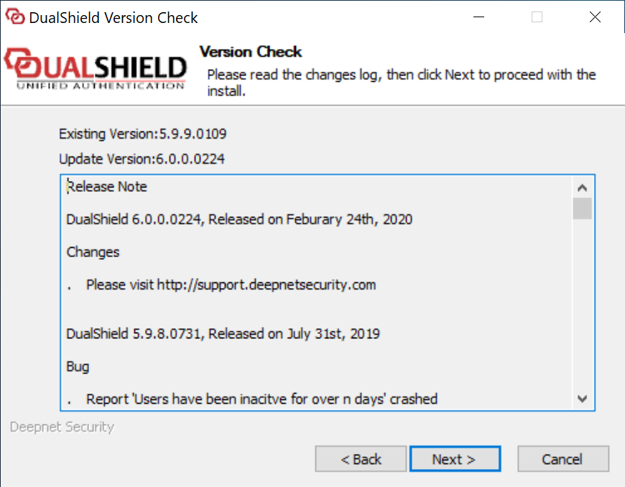
Task: Click the minimize button
Action: click(478, 16)
